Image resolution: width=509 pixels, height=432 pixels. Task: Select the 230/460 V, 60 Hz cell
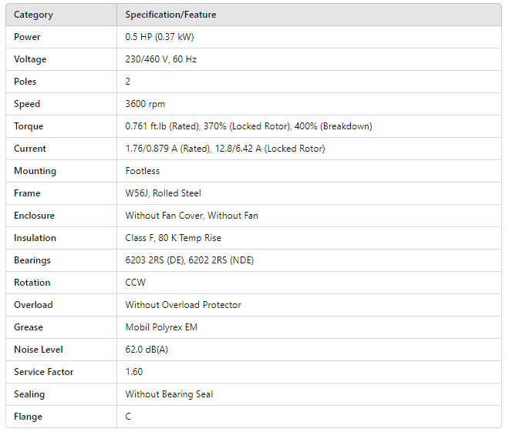coord(161,59)
